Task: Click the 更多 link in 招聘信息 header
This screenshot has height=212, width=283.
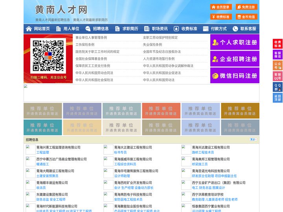Action: click(x=253, y=139)
